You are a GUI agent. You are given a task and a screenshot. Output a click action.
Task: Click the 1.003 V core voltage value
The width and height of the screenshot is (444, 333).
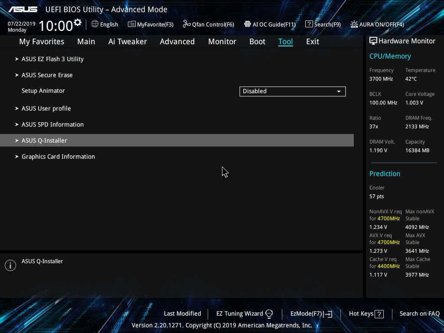[x=414, y=103]
